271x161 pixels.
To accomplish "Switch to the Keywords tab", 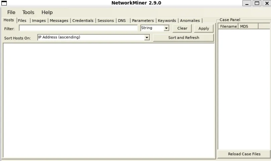I will 167,21.
